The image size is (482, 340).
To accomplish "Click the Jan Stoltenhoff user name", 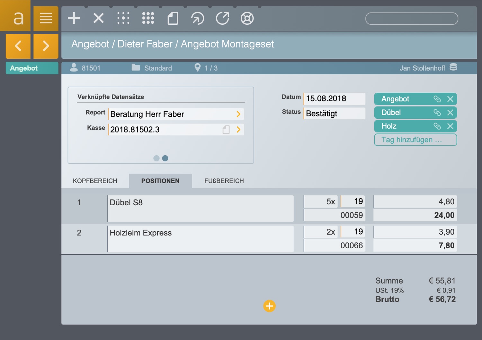I will 422,68.
